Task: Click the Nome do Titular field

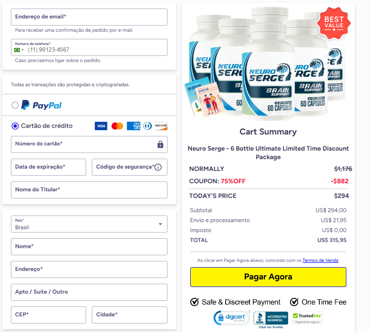Action: click(x=89, y=190)
